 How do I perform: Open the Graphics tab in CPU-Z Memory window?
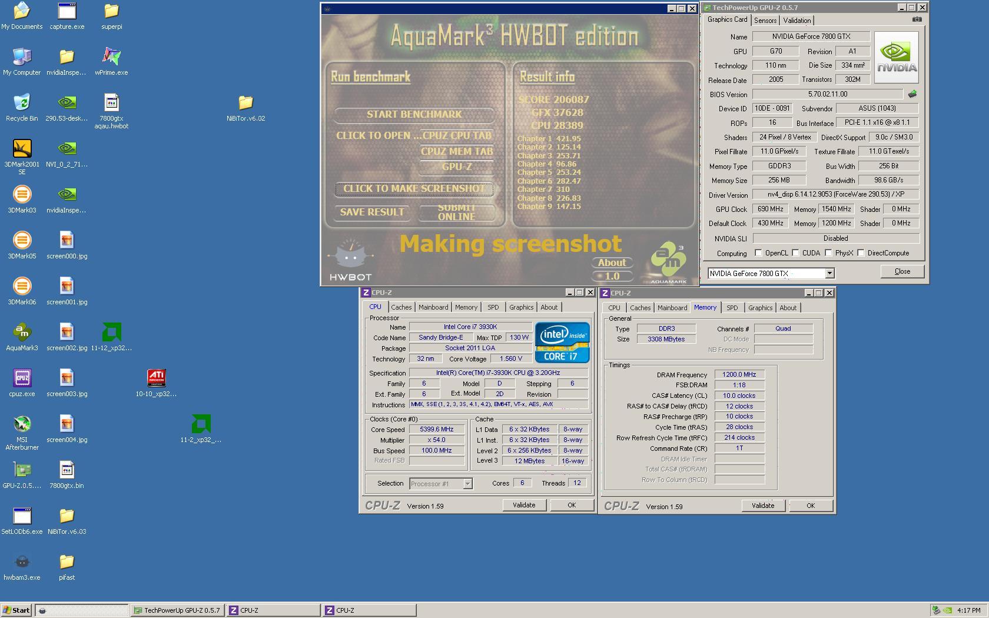(760, 308)
